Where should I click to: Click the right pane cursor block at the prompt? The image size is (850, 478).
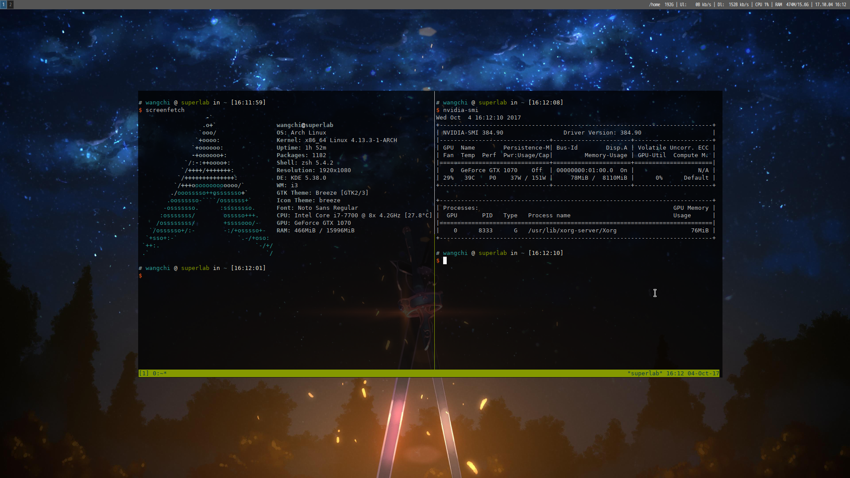(x=445, y=261)
